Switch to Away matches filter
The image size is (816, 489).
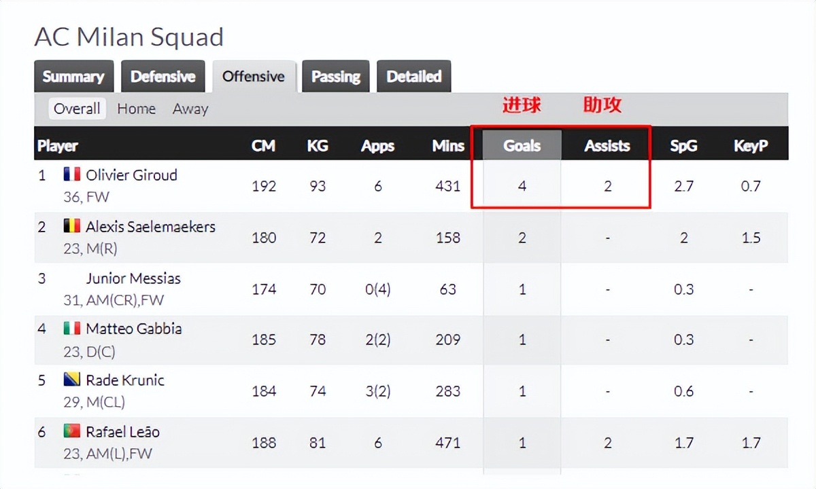(190, 109)
